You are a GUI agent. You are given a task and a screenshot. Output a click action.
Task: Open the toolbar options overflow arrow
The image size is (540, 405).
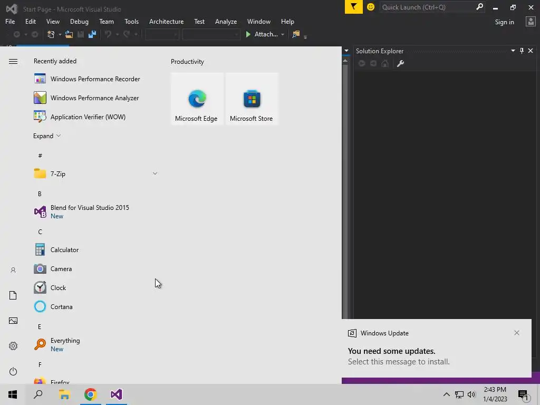[305, 36]
